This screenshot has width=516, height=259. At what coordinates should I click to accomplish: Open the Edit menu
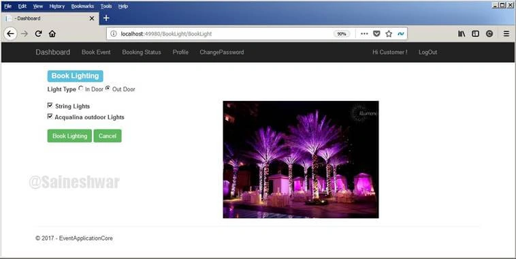click(22, 6)
